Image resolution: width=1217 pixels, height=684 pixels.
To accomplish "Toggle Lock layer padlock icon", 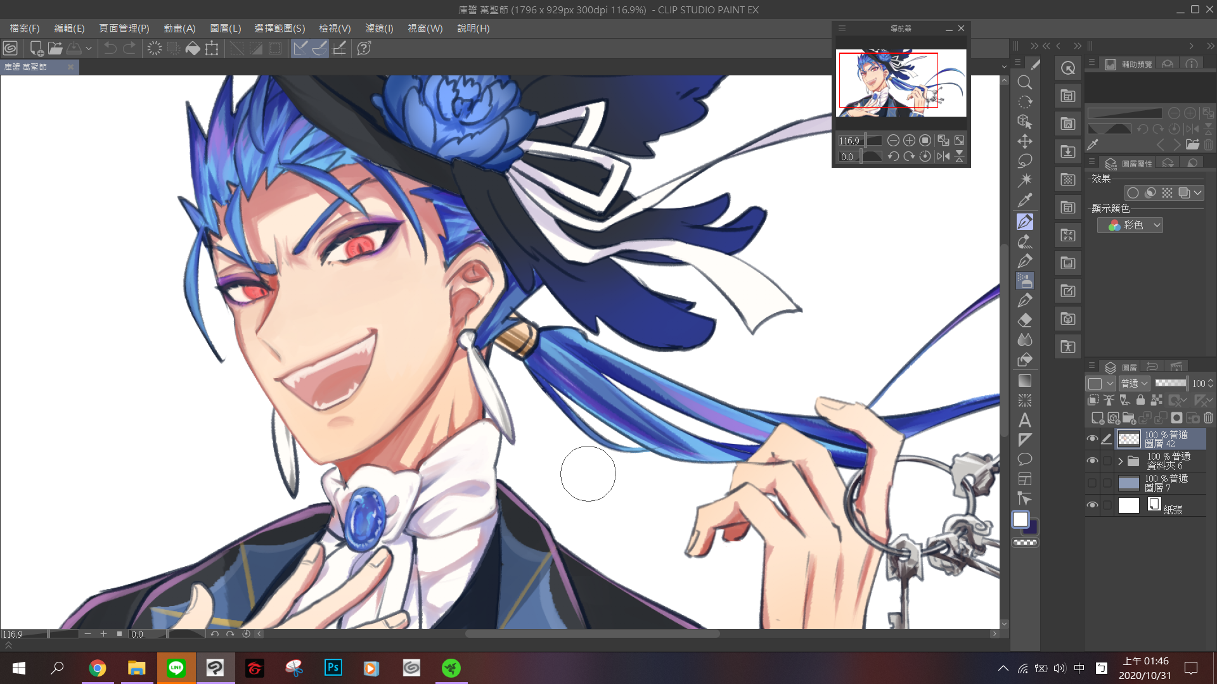I will 1140,400.
